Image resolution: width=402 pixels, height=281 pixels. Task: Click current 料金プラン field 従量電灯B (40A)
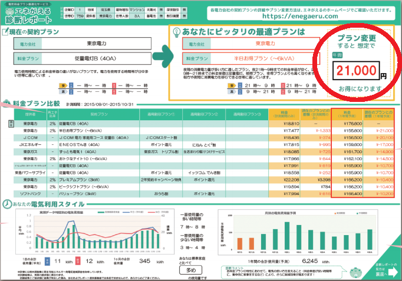[x=83, y=59]
